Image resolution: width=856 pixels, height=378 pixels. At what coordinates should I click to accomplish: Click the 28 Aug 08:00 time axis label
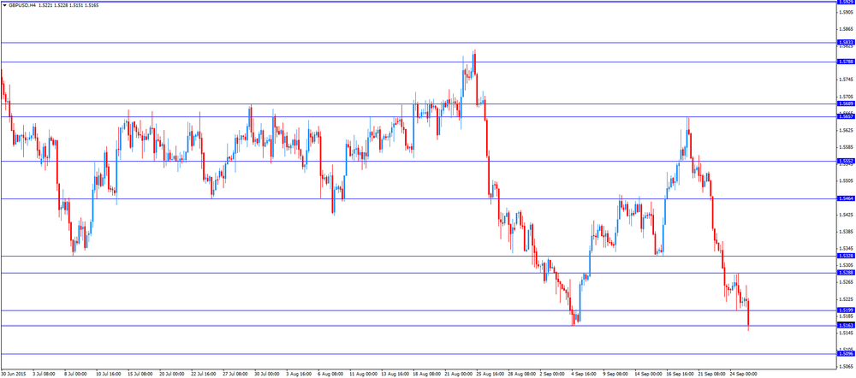coord(523,375)
